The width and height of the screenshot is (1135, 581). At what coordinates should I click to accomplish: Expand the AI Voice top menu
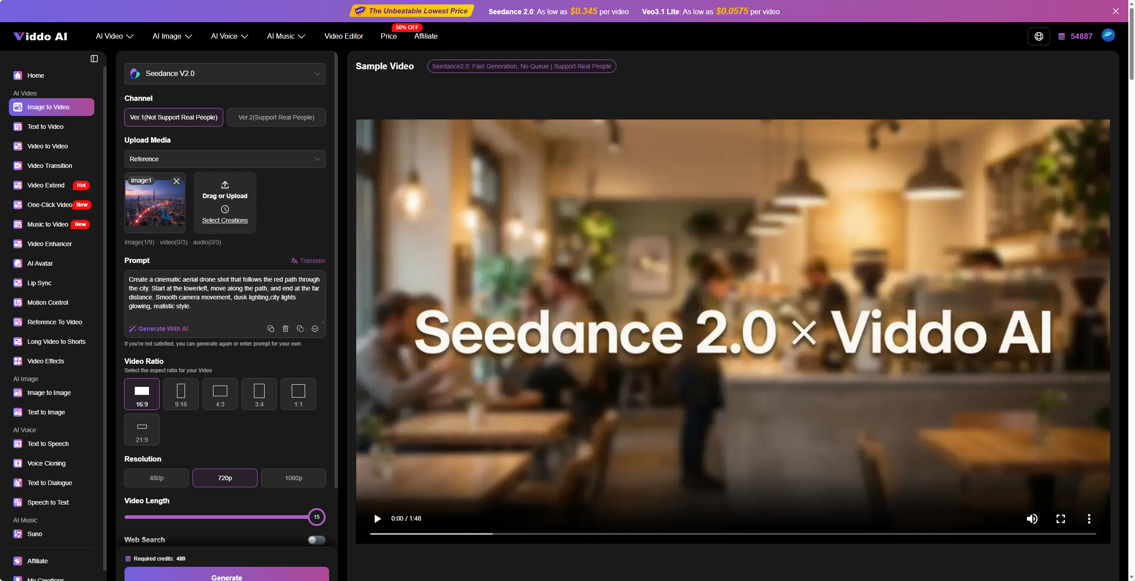(229, 36)
